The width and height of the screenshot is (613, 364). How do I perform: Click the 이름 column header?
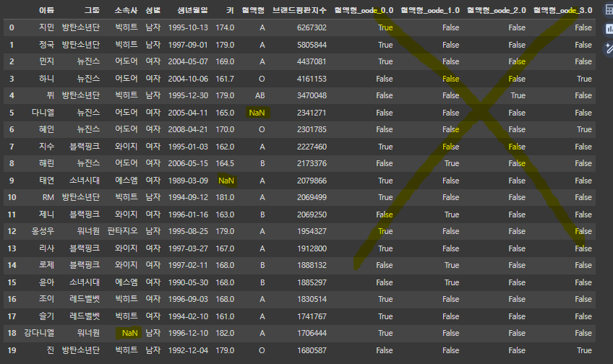46,11
